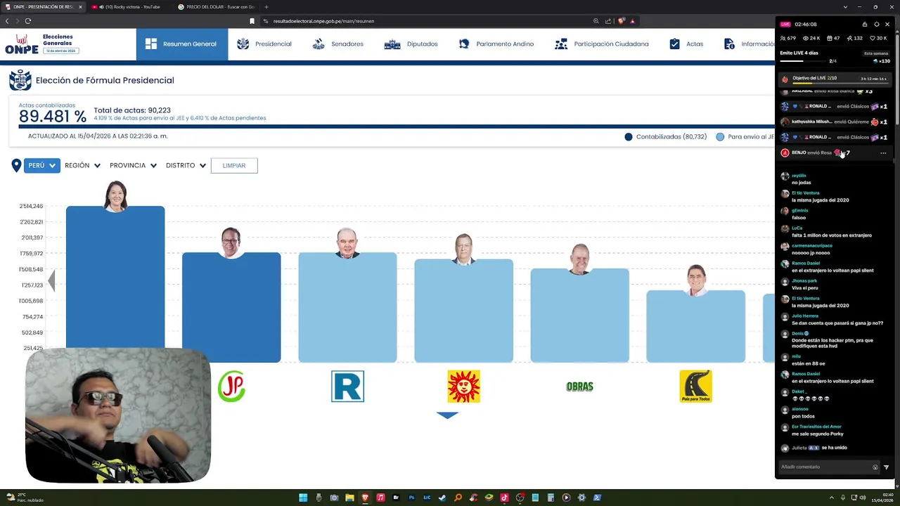The width and height of the screenshot is (900, 506).
Task: Click the Renovación R party logo
Action: click(347, 387)
